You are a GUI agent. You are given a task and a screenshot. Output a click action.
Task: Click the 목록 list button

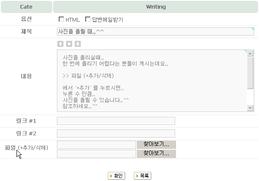click(x=143, y=176)
